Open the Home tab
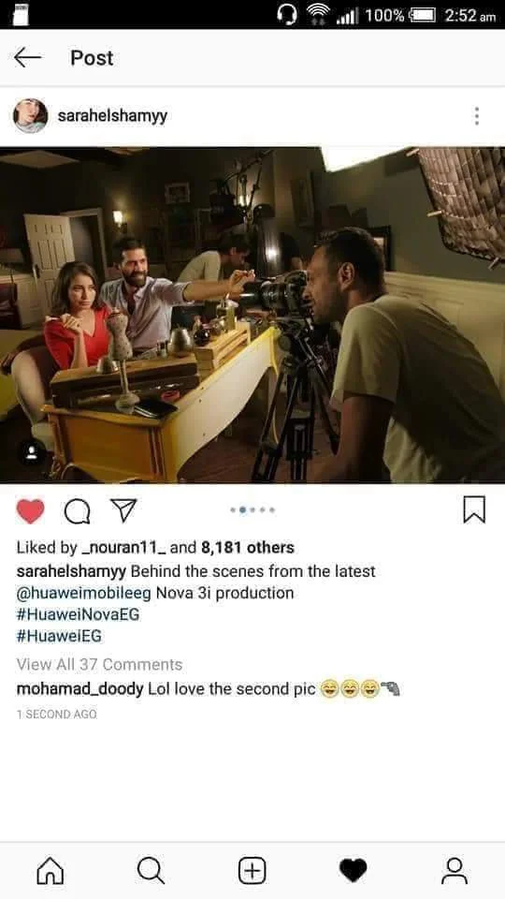The height and width of the screenshot is (899, 505). 50,870
